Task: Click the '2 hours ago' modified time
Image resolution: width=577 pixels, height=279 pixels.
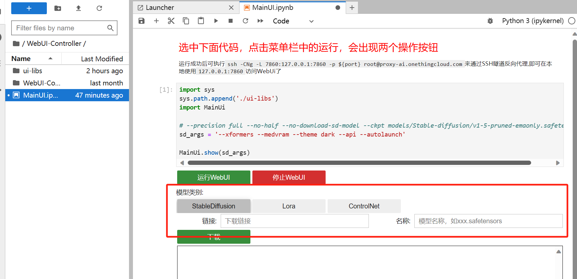Action: pyautogui.click(x=105, y=71)
